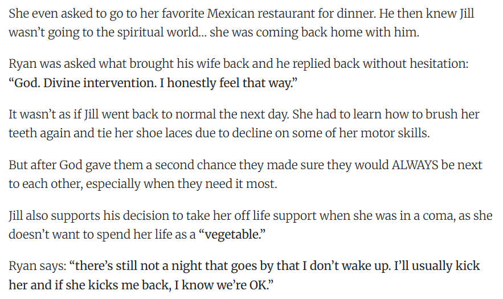Screen dimensions: 503x299
Task: Click the phrase "spiritual world"
Action: (162, 32)
